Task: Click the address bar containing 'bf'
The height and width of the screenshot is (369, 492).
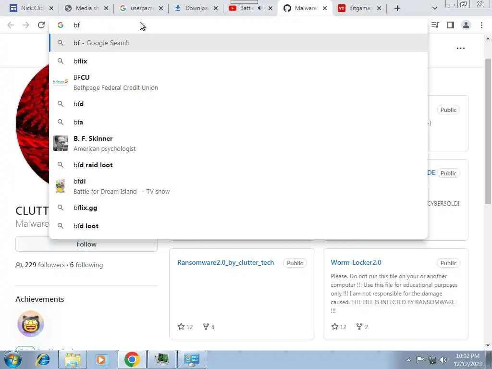Action: 238,25
